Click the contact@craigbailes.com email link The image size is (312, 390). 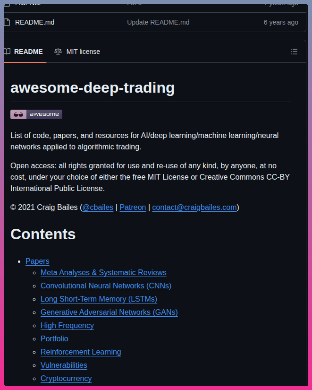[194, 208]
